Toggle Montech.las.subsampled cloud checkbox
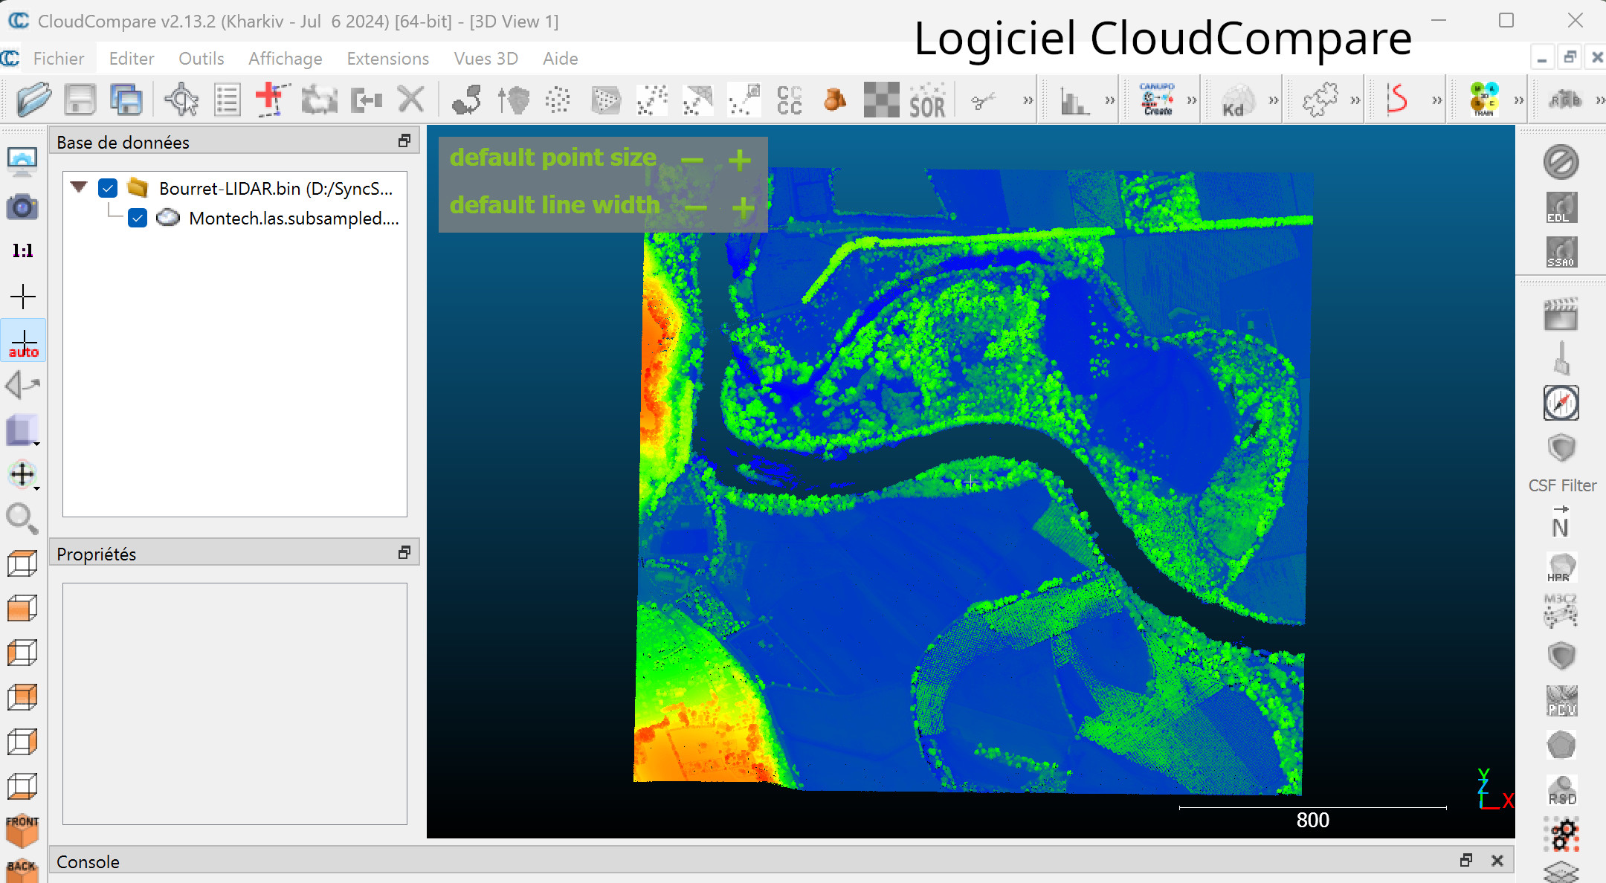The height and width of the screenshot is (883, 1606). 138,218
